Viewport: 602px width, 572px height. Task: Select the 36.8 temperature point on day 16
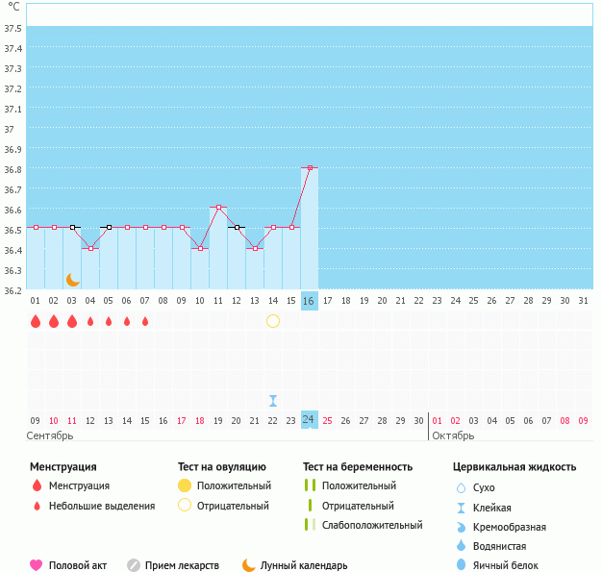pos(310,168)
